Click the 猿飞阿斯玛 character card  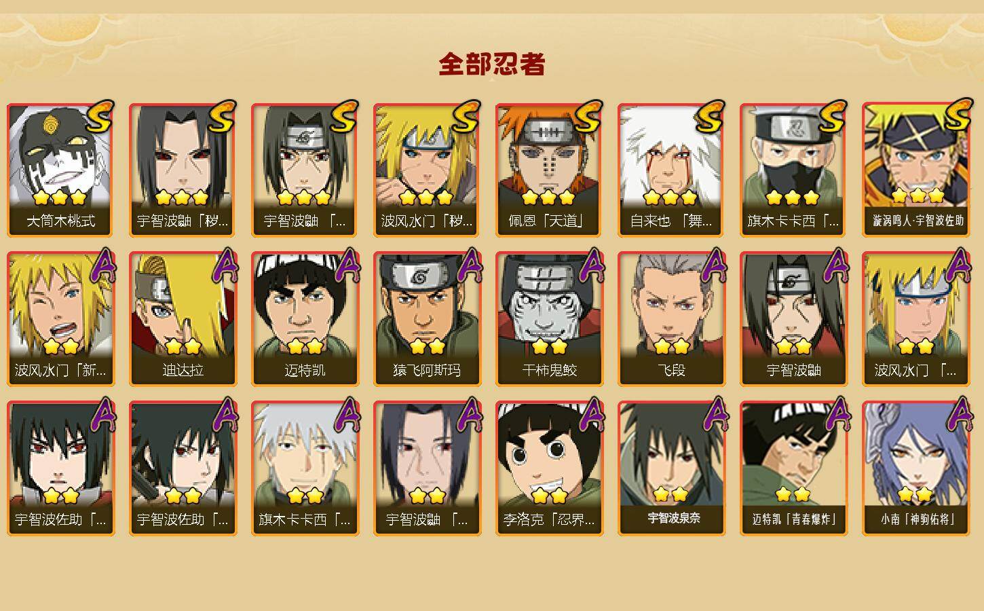pyautogui.click(x=427, y=319)
